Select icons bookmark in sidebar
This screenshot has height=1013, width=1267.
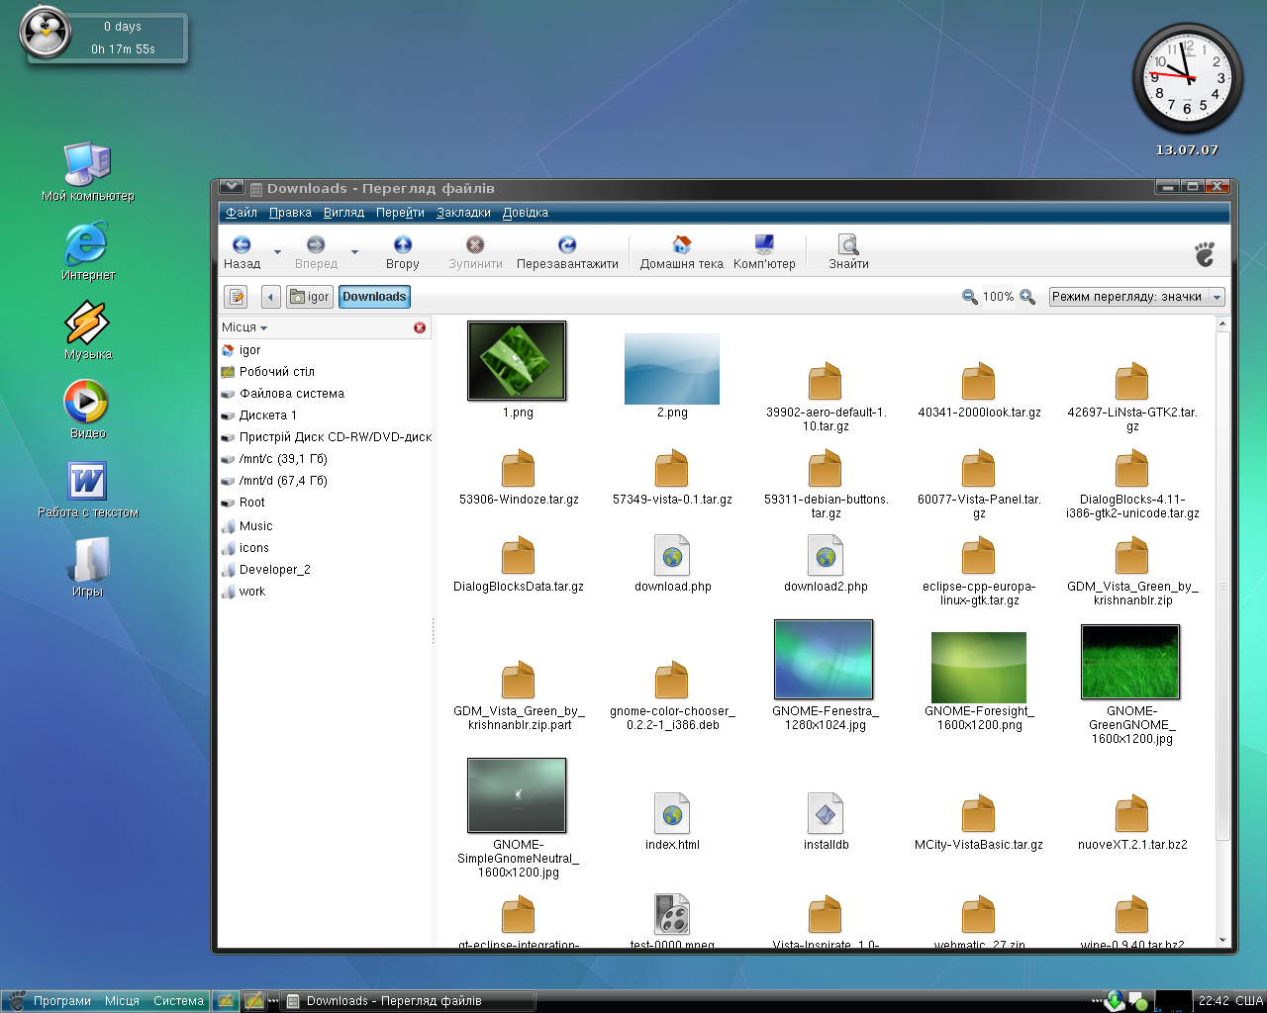click(326, 548)
